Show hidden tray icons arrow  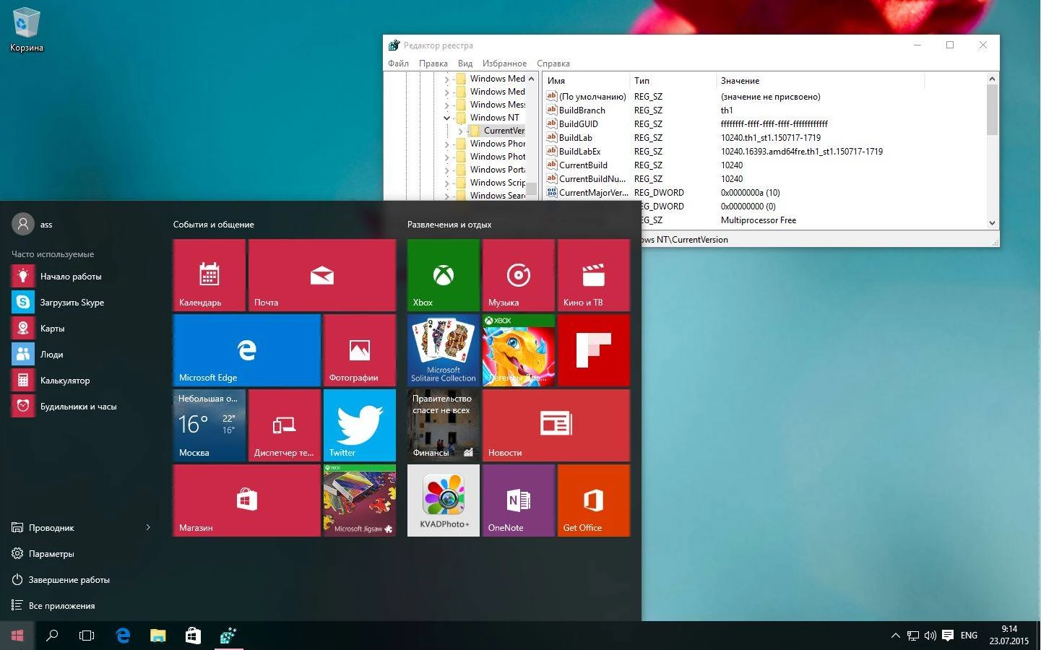(895, 636)
